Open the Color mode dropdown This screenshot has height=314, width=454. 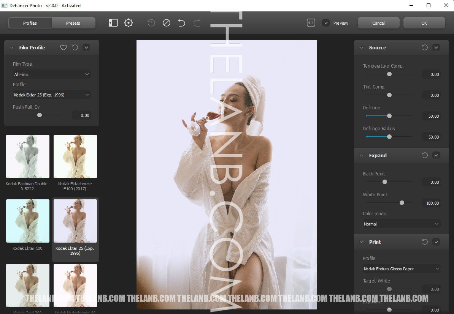401,224
